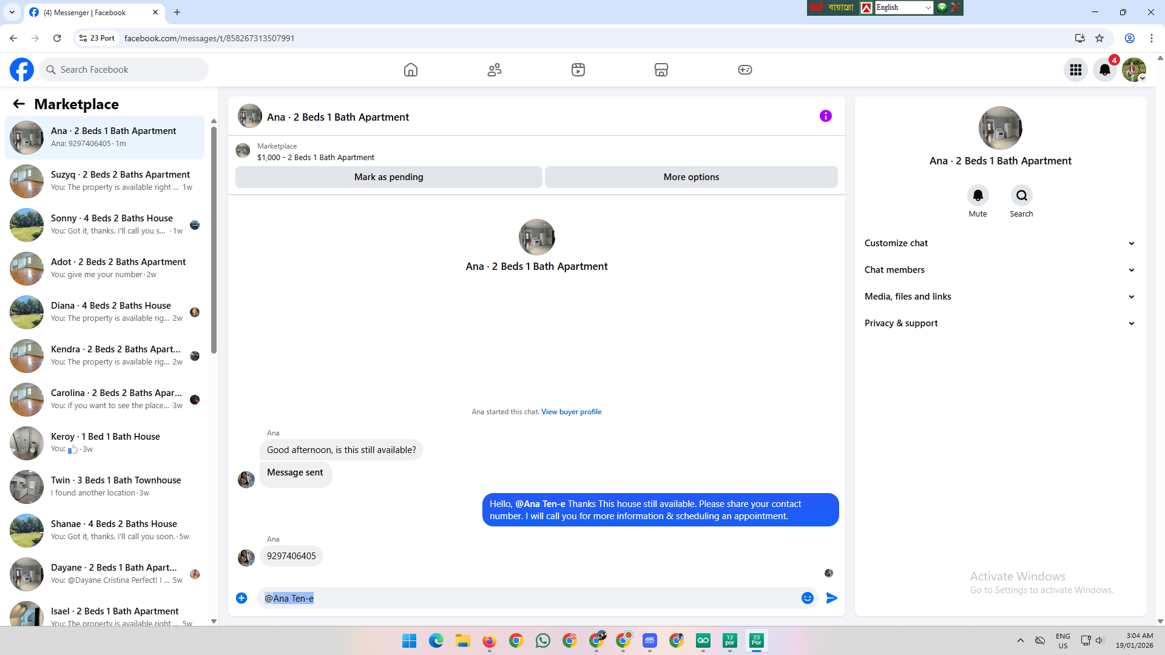Expand the Privacy & support section
This screenshot has height=655, width=1165.
pos(1000,323)
